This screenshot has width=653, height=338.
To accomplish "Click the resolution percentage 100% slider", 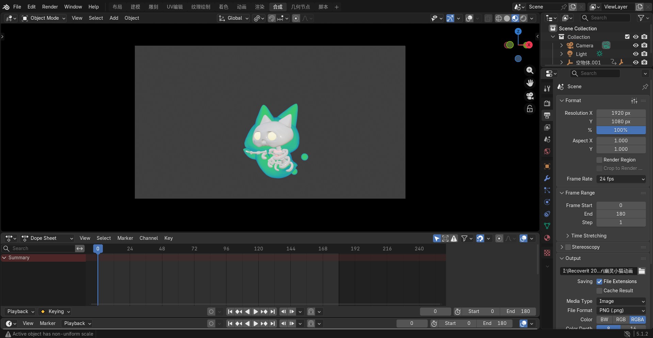I will click(x=621, y=130).
